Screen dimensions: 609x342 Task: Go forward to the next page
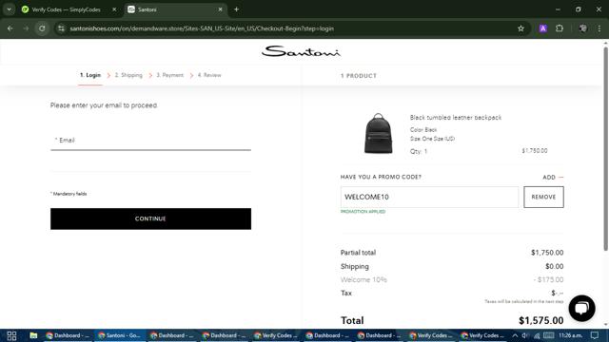pos(26,28)
